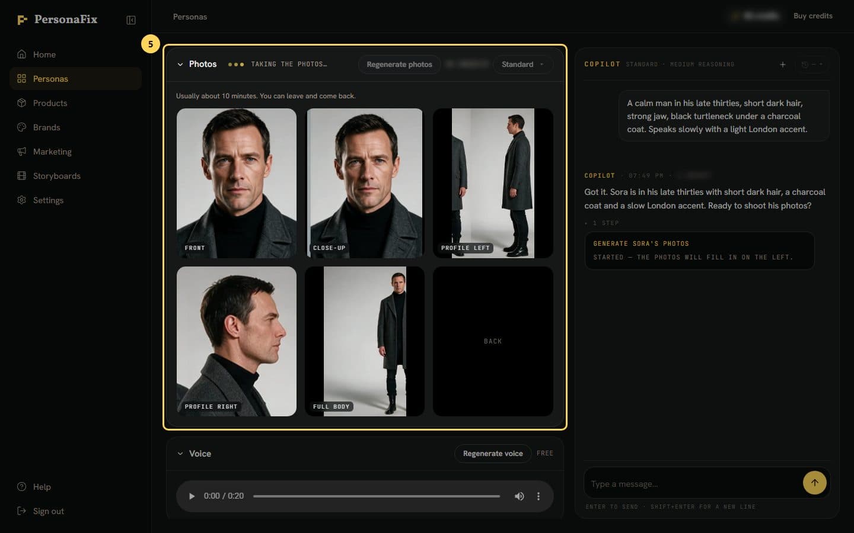The width and height of the screenshot is (854, 533).
Task: Click the Settings gear icon
Action: [x=22, y=200]
